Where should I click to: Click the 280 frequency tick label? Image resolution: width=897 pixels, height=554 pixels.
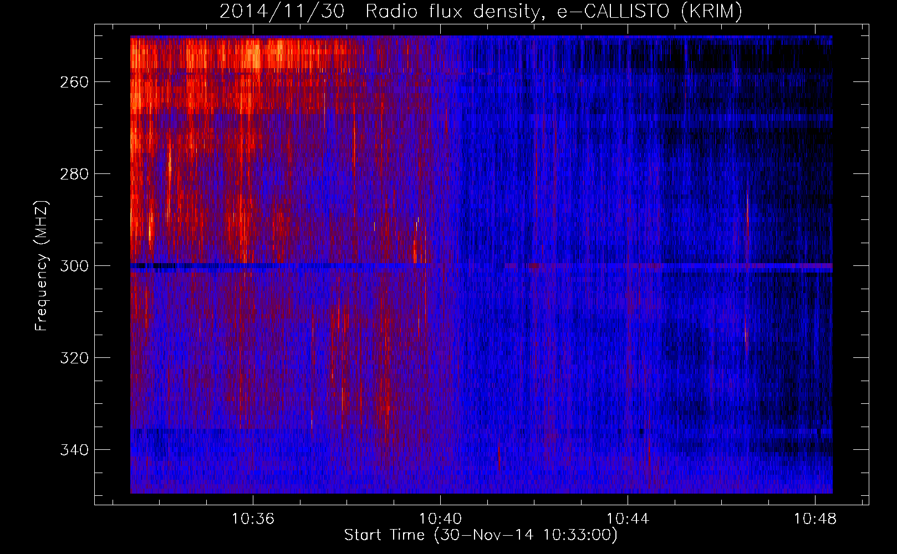(x=74, y=174)
